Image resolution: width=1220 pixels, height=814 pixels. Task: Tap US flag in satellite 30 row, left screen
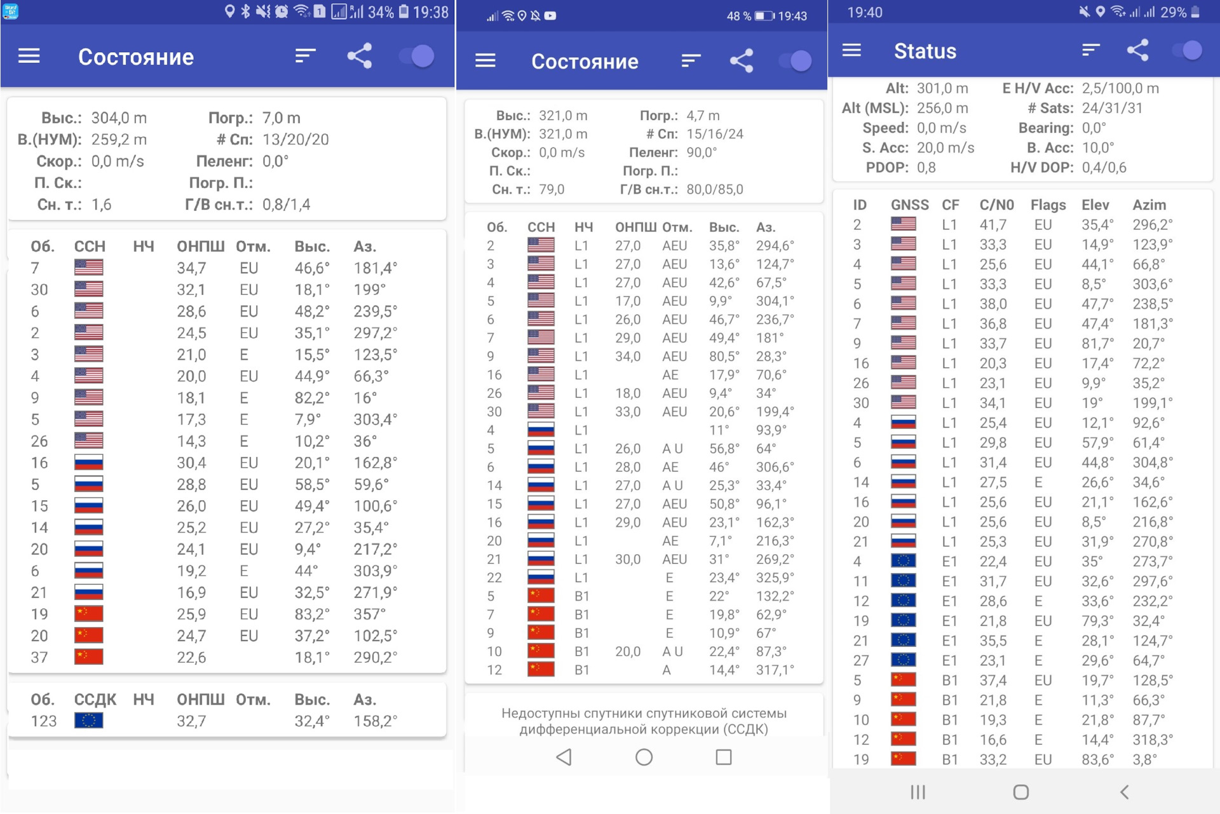coord(88,289)
